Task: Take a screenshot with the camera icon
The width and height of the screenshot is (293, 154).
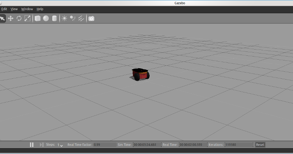Action: (x=92, y=18)
